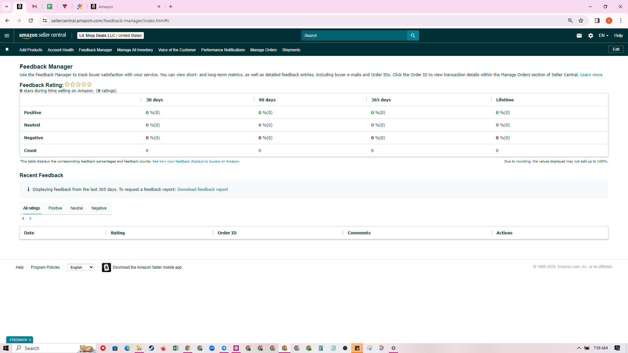628x353 pixels.
Task: Close the FEEDBACK tag at bottom left
Action: (30, 340)
